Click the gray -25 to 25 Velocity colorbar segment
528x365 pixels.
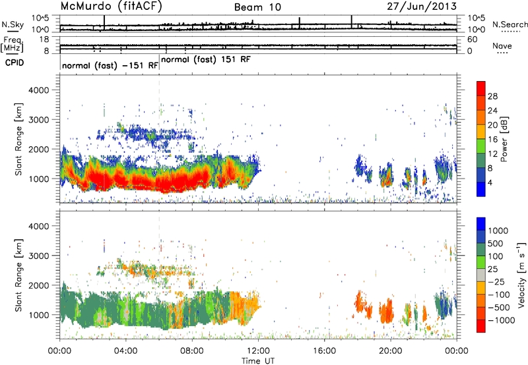[481, 275]
